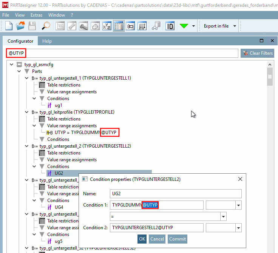Screen dimensions: 278x253
Task: Open the Export in file dropdown arrow
Action: click(x=235, y=26)
